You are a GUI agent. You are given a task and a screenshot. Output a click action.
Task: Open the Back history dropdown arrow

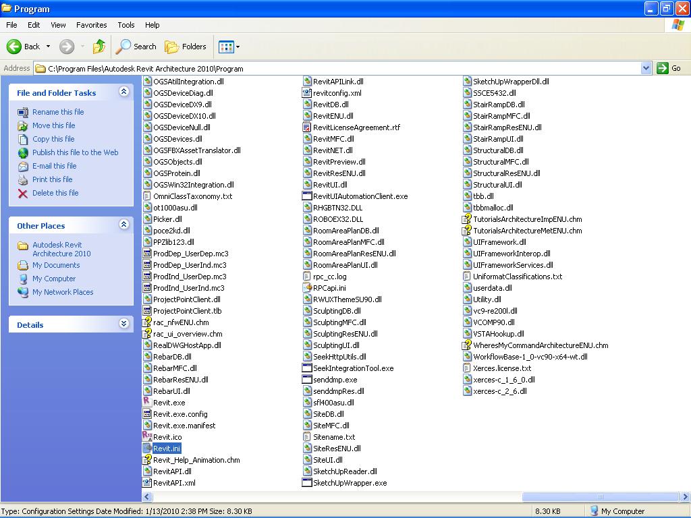(48, 47)
